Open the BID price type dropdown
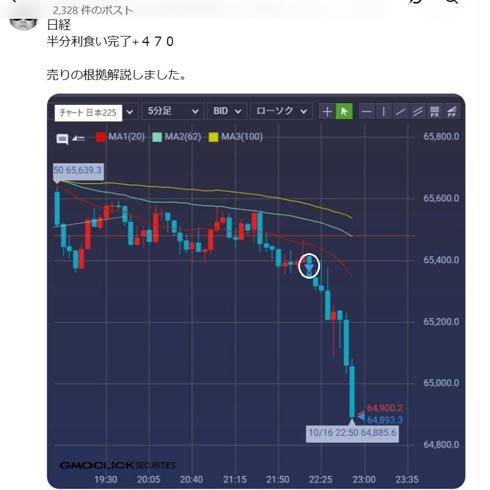 (227, 111)
